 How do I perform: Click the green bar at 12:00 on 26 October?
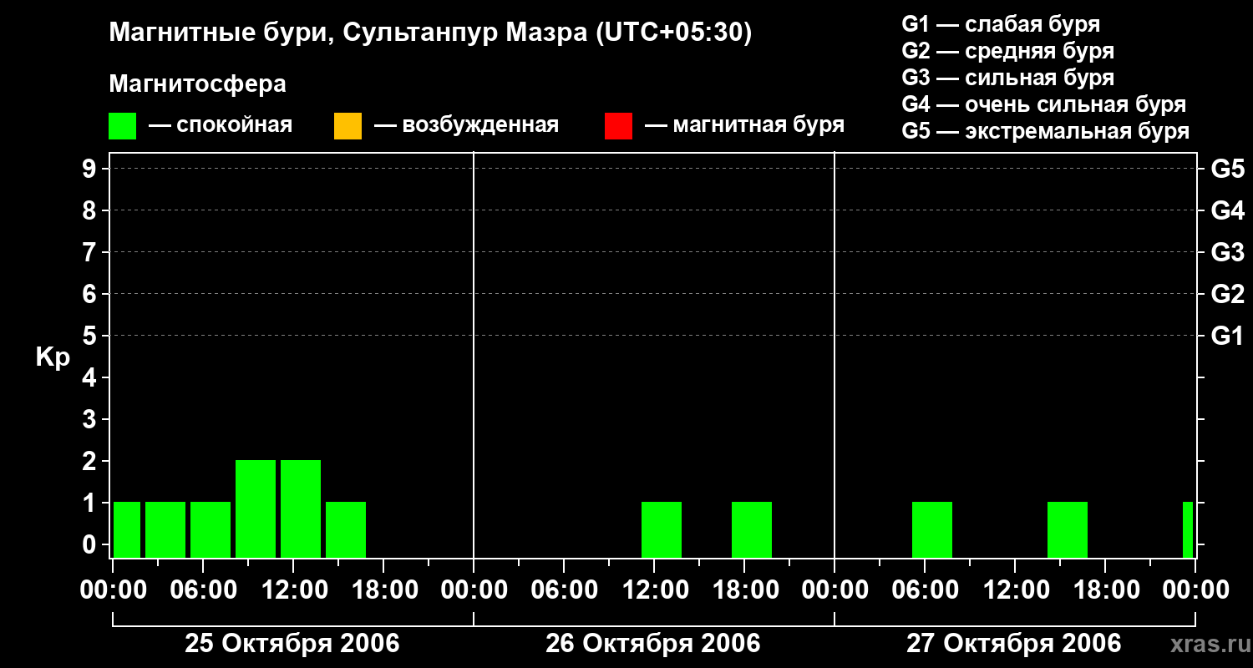pyautogui.click(x=662, y=529)
